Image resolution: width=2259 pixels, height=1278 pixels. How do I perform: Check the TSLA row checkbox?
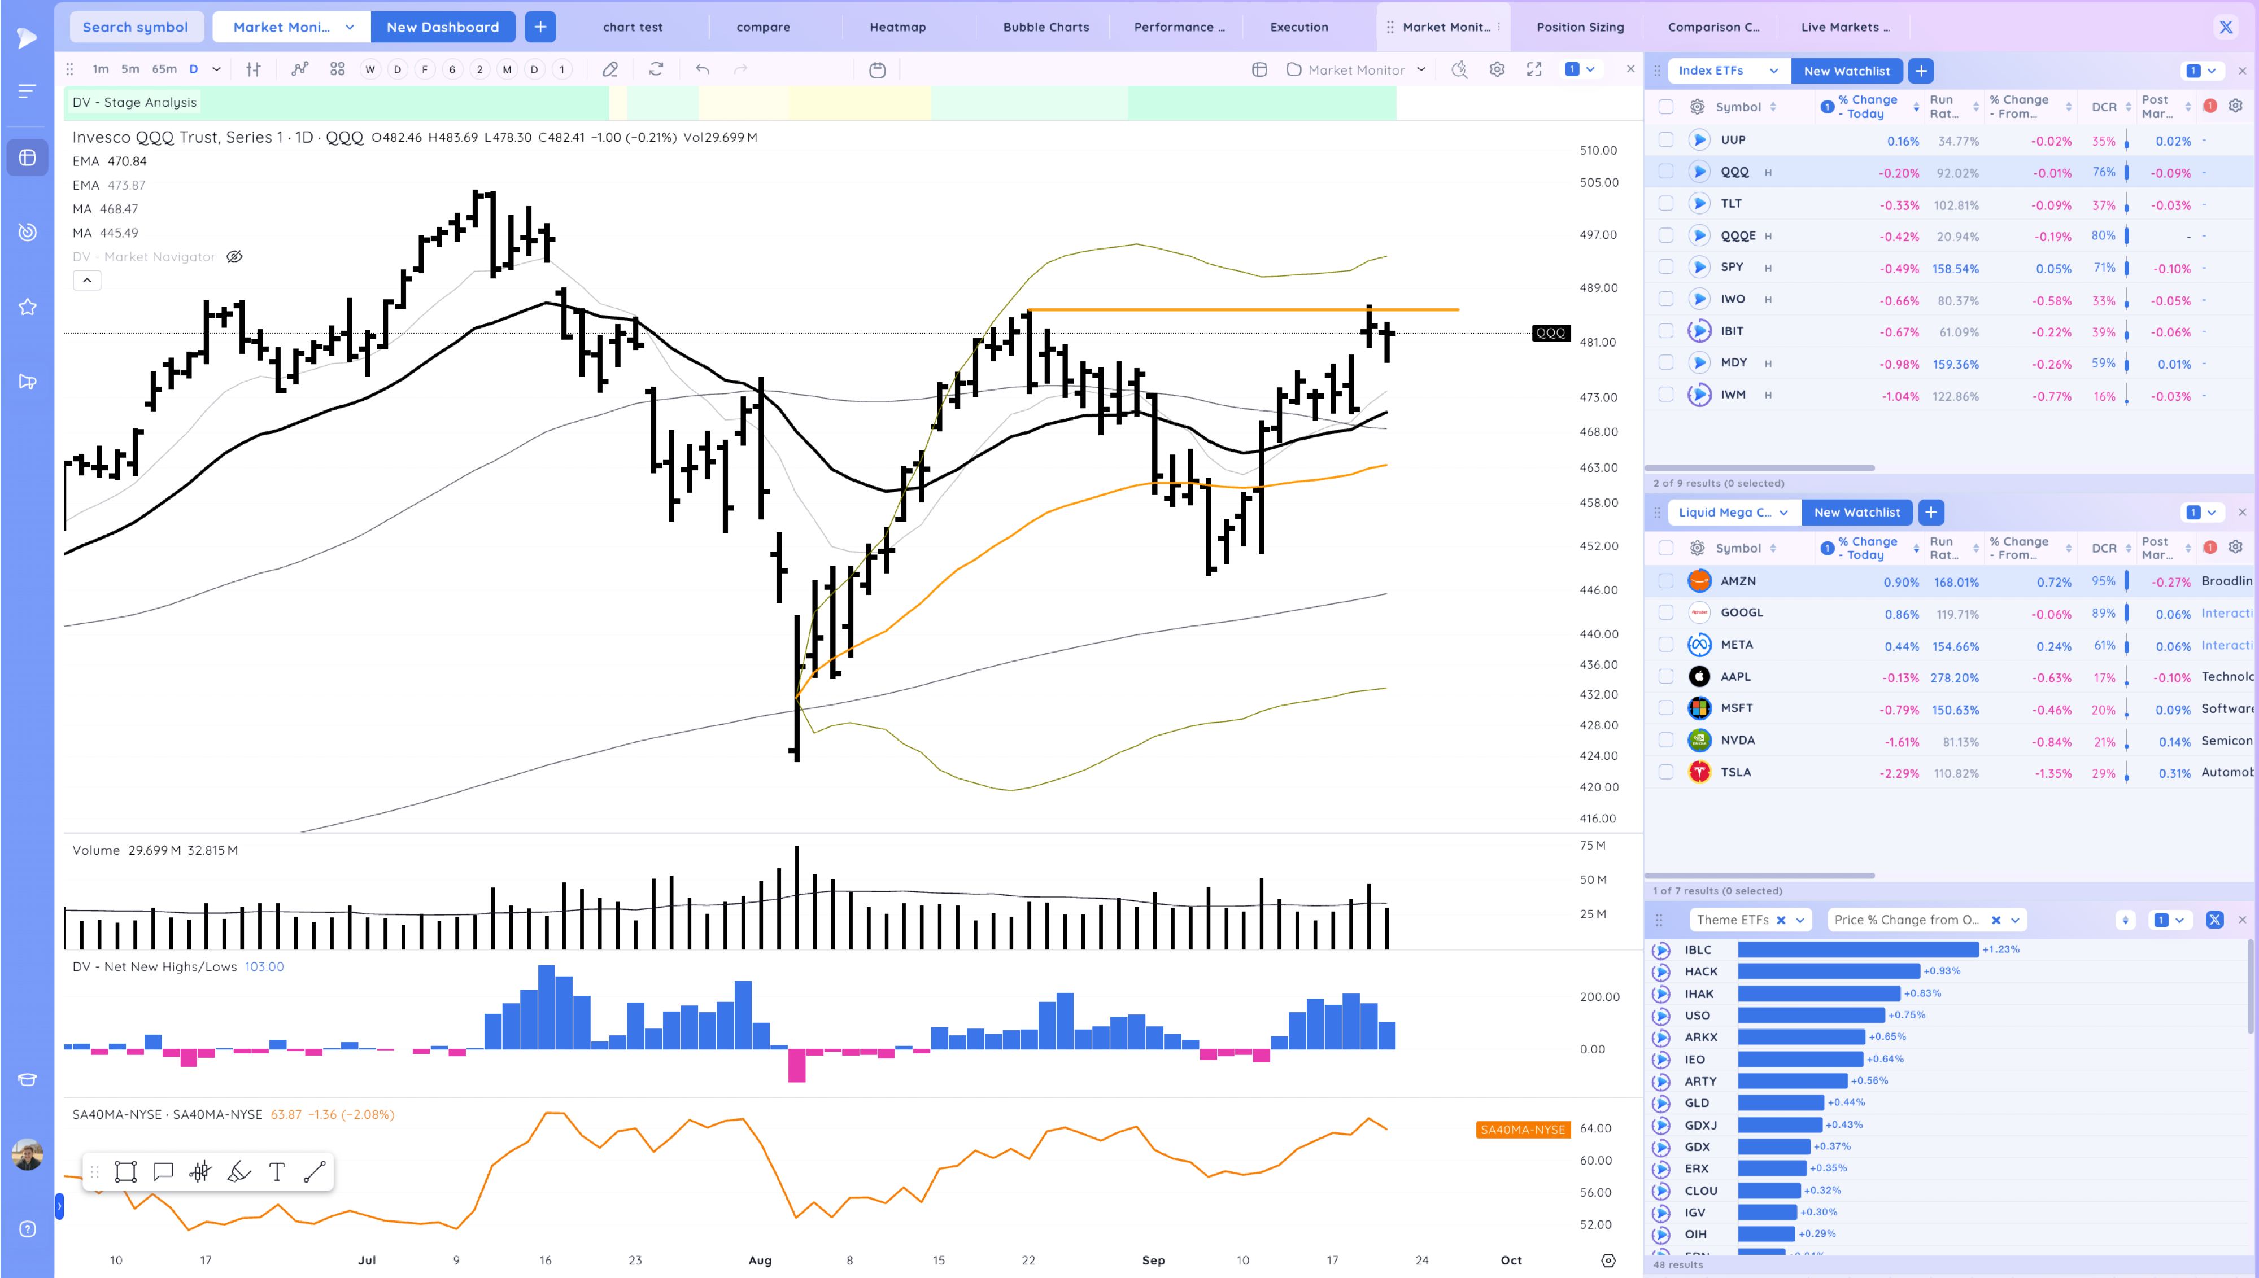coord(1665,772)
